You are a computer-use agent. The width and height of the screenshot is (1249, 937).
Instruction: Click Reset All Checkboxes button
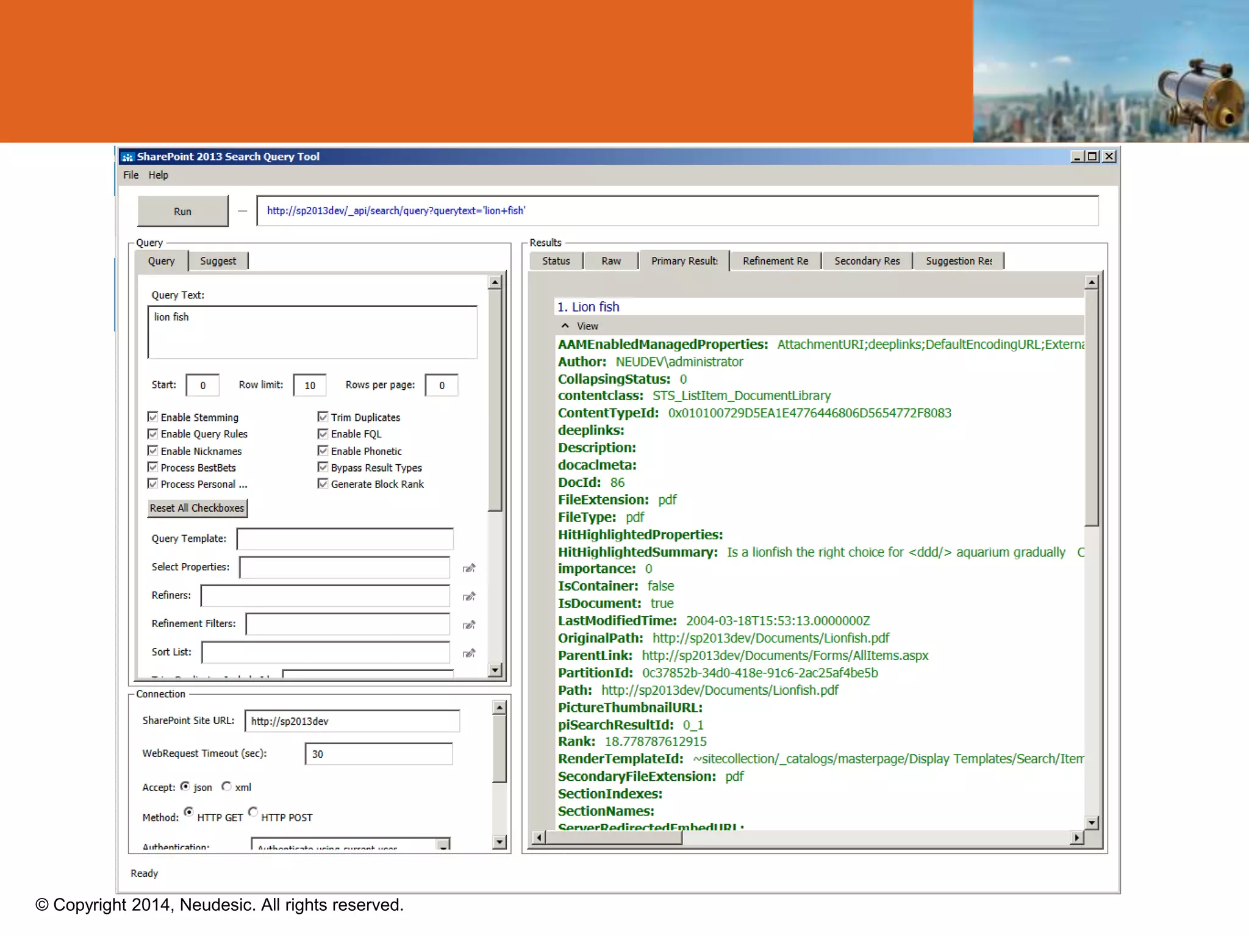197,508
